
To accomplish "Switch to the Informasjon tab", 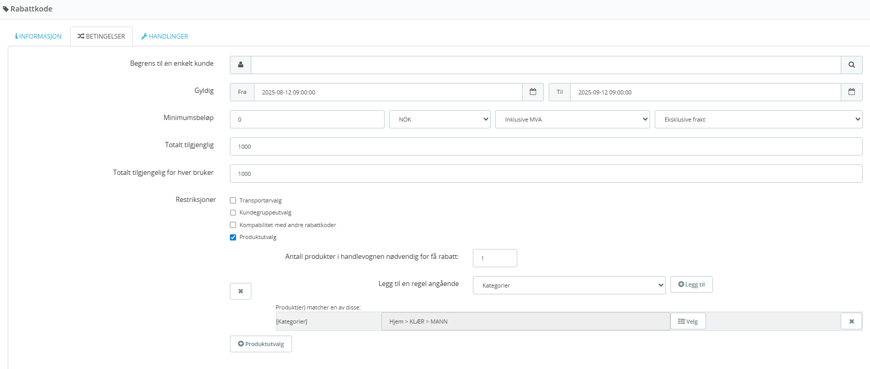I will pyautogui.click(x=39, y=37).
